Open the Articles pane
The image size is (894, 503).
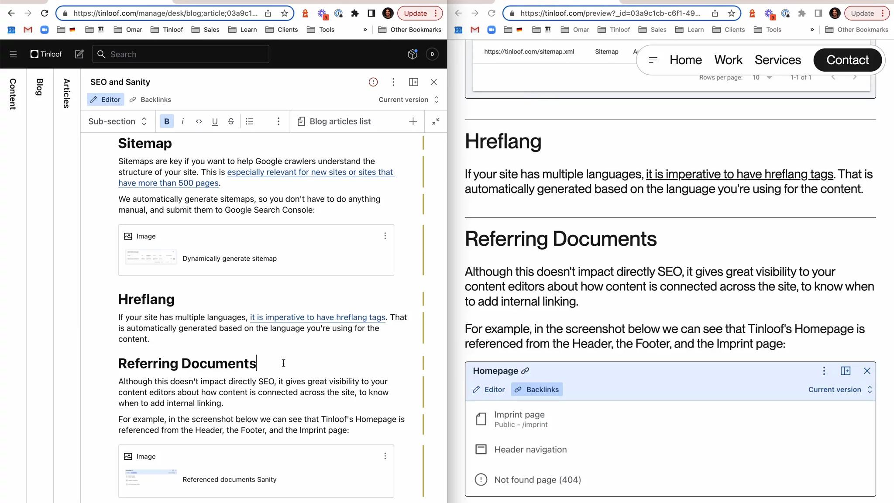tap(66, 93)
